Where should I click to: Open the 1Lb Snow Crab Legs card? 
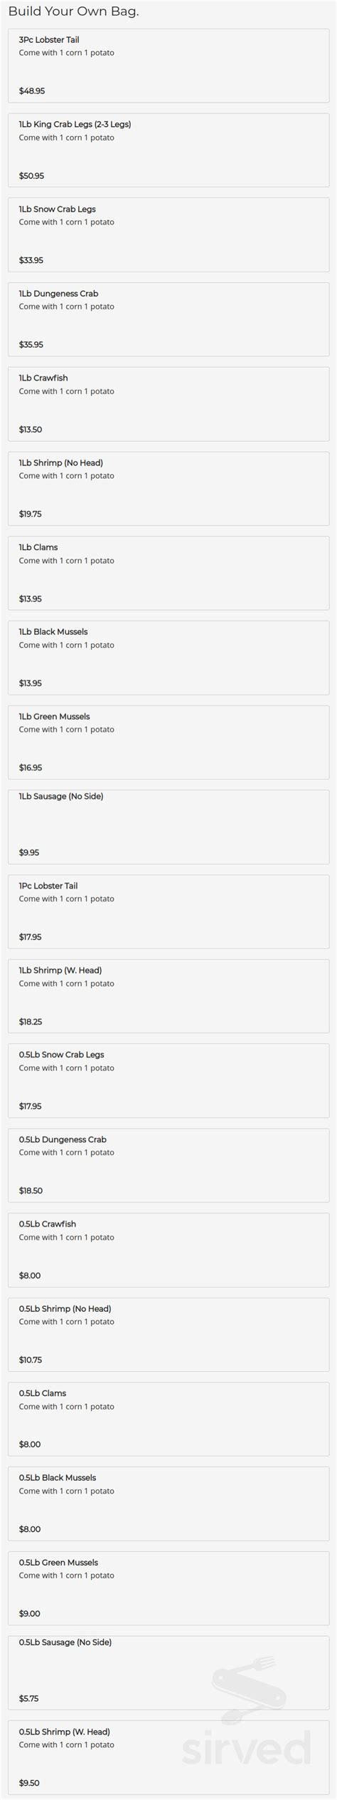(x=168, y=235)
